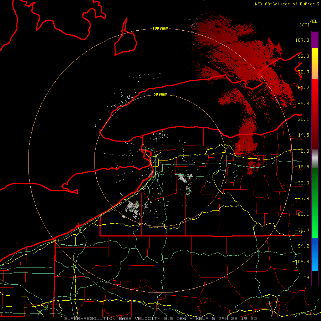The image size is (321, 321).
Task: Click the 107.8 velocity scale value
Action: [x=302, y=40]
